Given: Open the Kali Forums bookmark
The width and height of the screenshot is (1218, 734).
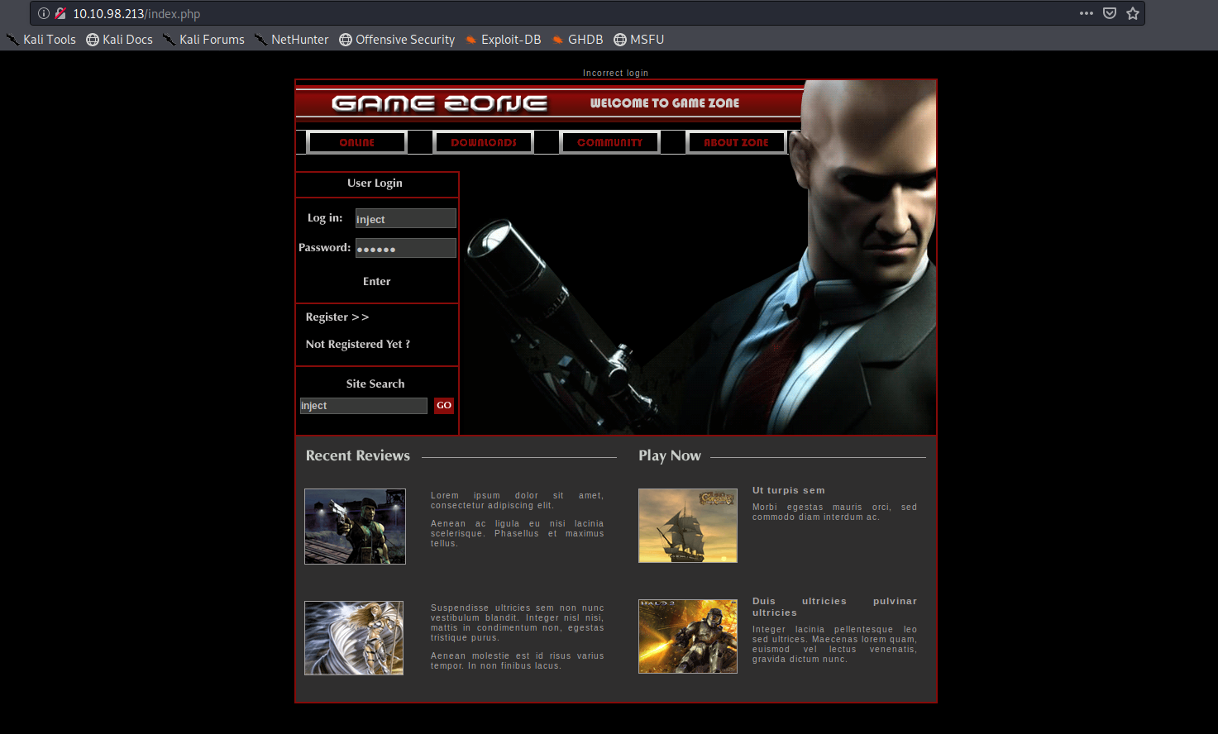Looking at the screenshot, I should [x=203, y=40].
